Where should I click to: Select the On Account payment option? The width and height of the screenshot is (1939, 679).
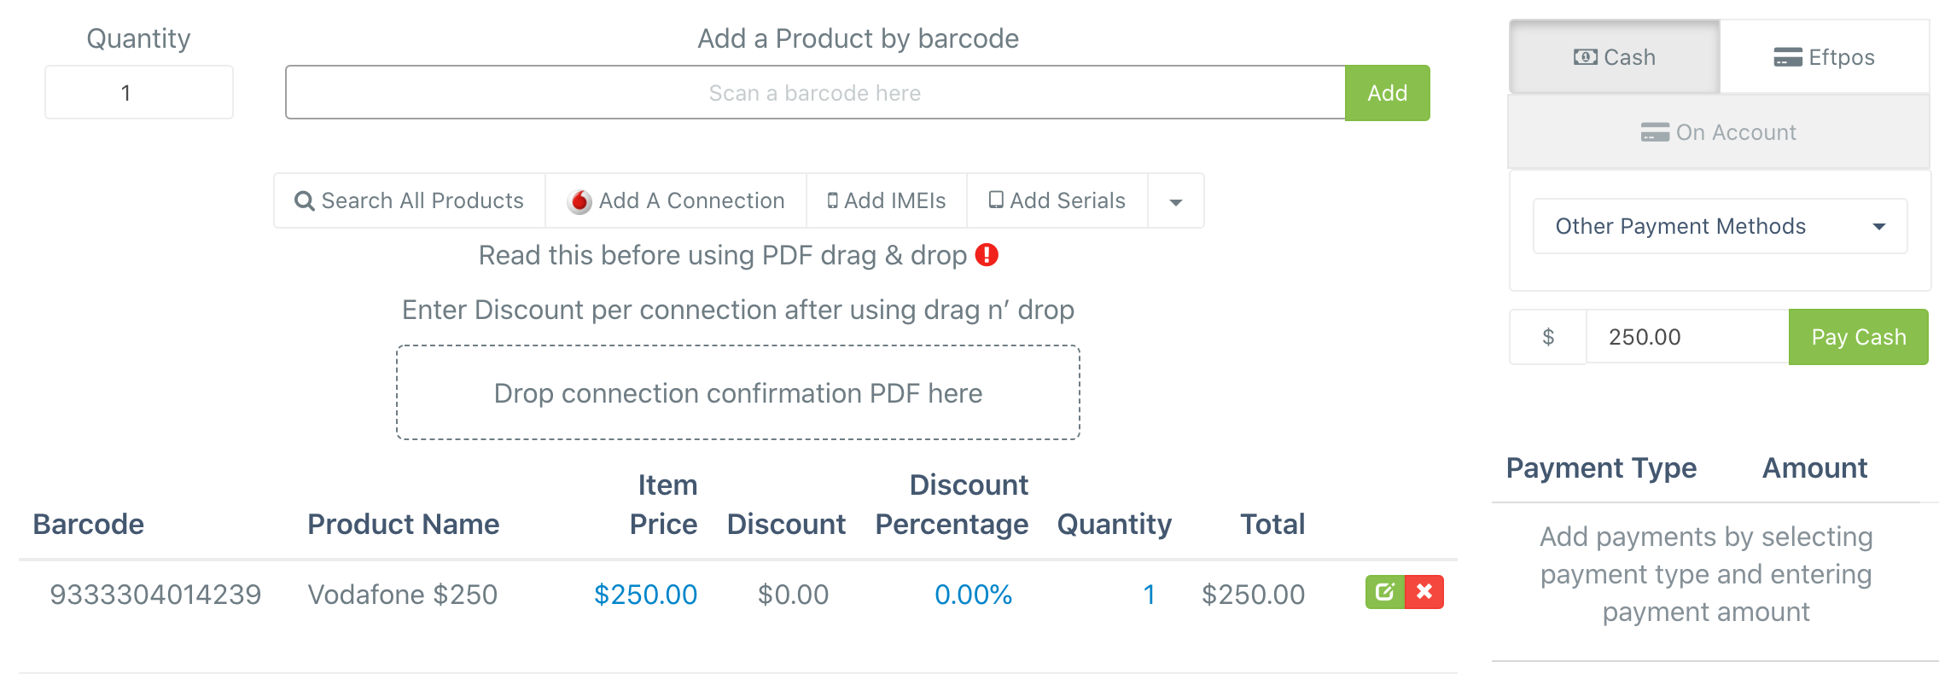pos(1719,132)
